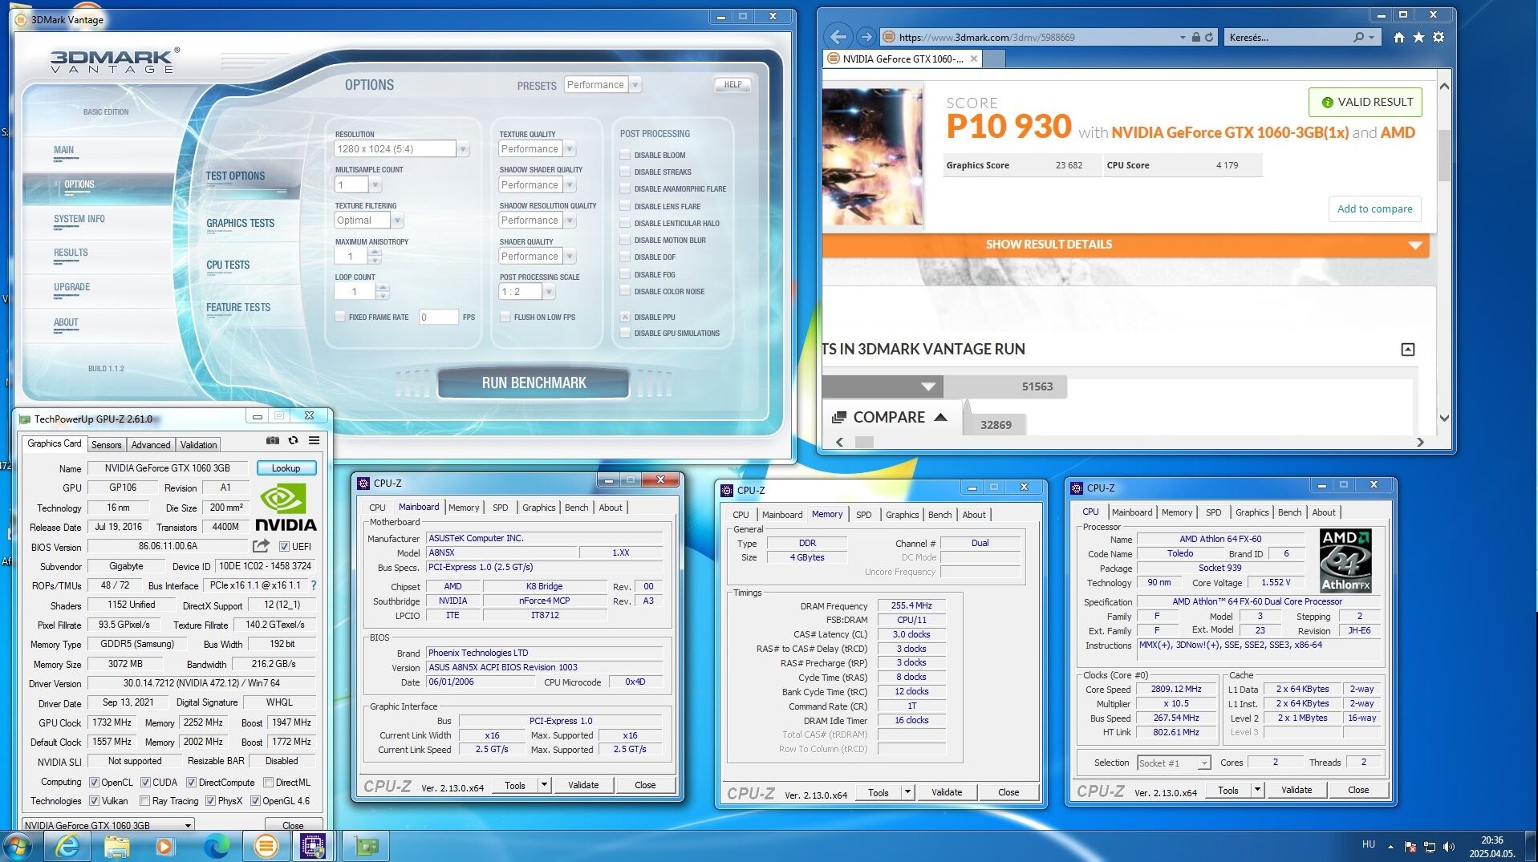The width and height of the screenshot is (1538, 862).
Task: Click the browser forward arrow
Action: point(866,37)
